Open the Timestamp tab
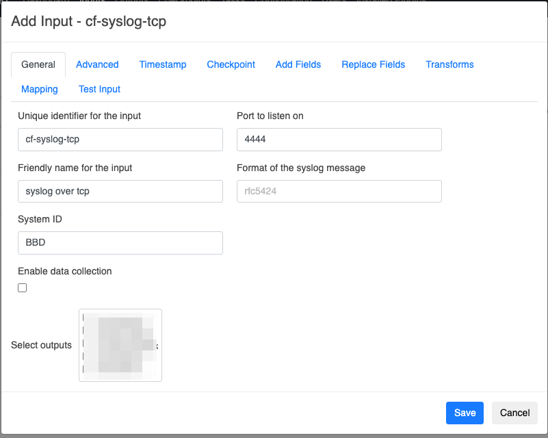Image resolution: width=548 pixels, height=438 pixels. click(x=163, y=64)
